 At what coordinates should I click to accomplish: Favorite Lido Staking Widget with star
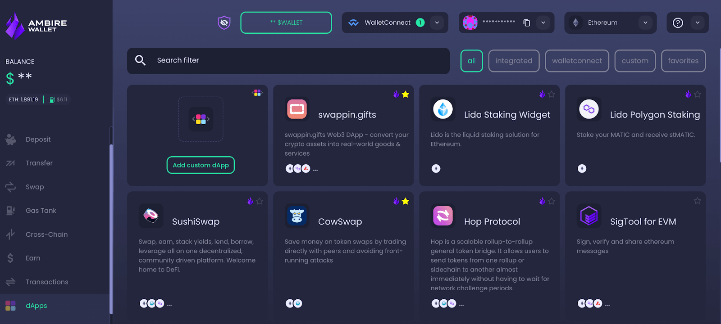552,94
